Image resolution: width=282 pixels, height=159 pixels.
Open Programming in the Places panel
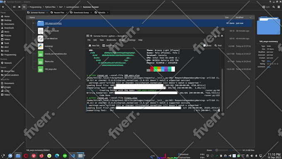pos(9,55)
